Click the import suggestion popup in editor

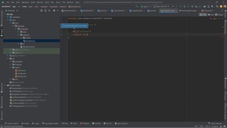pyautogui.click(x=74, y=26)
